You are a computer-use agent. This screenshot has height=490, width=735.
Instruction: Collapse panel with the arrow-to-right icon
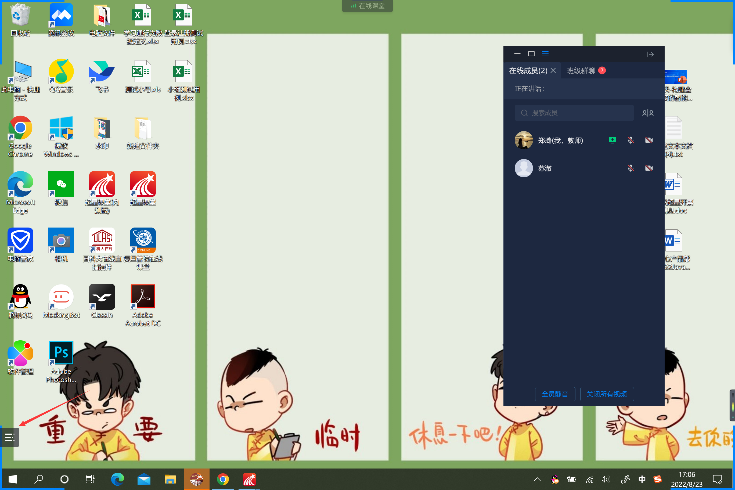tap(650, 54)
